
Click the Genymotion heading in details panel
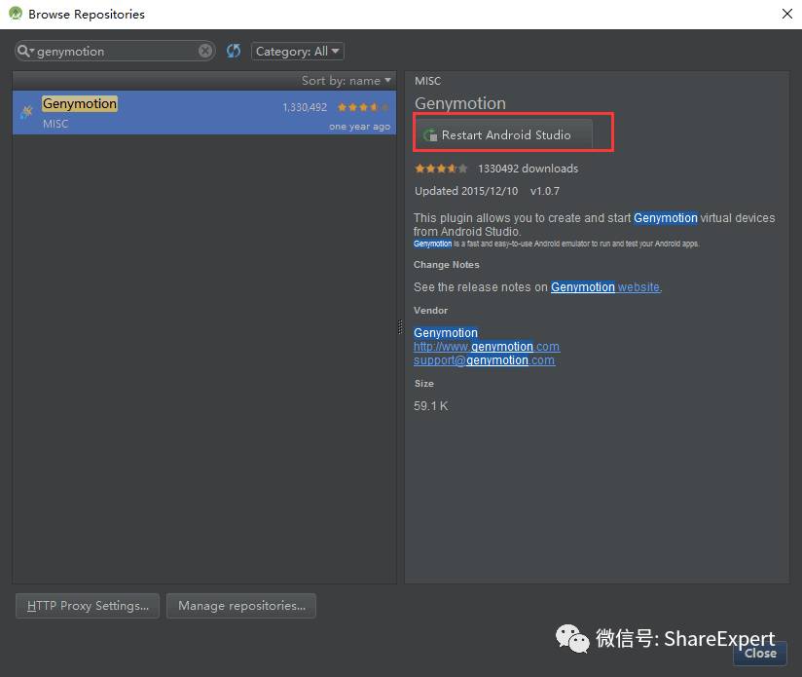click(x=460, y=103)
